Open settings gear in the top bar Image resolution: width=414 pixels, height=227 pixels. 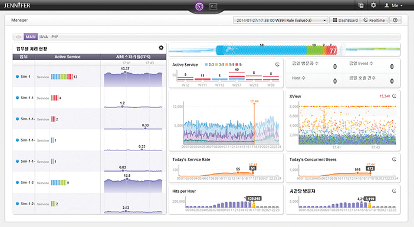point(373,5)
